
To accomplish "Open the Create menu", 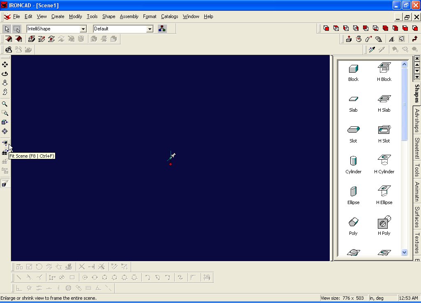I will tap(58, 16).
